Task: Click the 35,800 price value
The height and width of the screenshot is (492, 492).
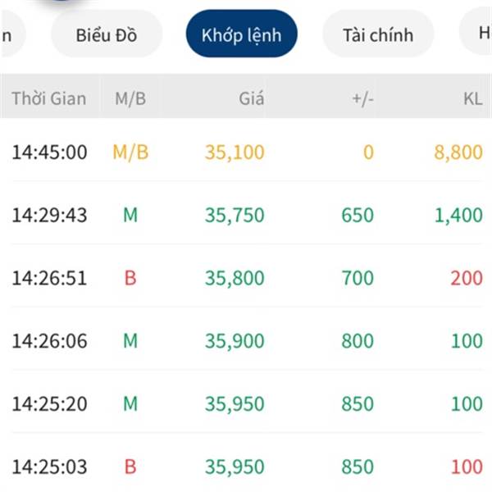Action: pyautogui.click(x=235, y=278)
